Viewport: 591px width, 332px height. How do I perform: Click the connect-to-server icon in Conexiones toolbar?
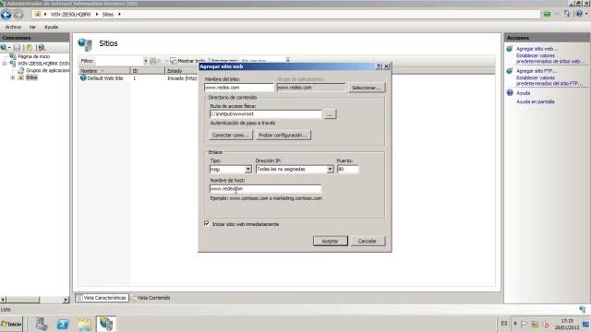pyautogui.click(x=4, y=47)
